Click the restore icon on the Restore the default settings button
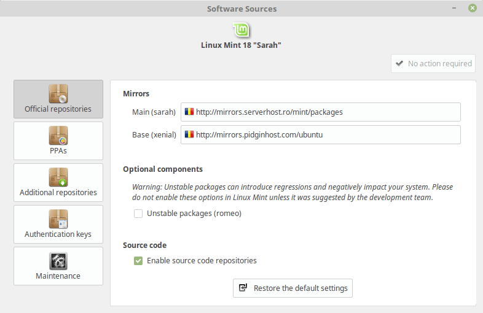 [x=243, y=287]
